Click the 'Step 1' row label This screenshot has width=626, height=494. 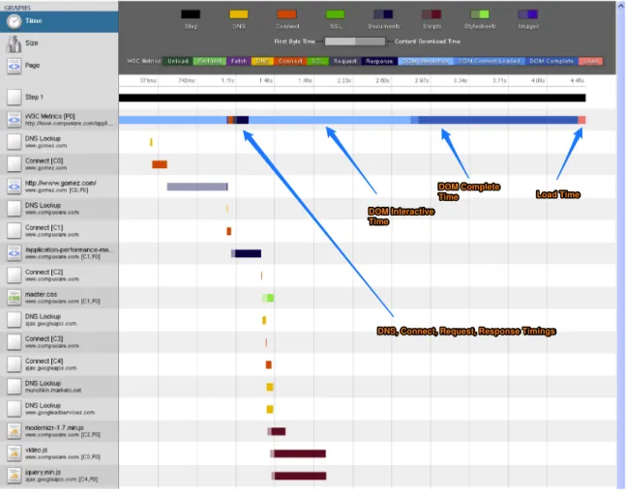pyautogui.click(x=34, y=97)
